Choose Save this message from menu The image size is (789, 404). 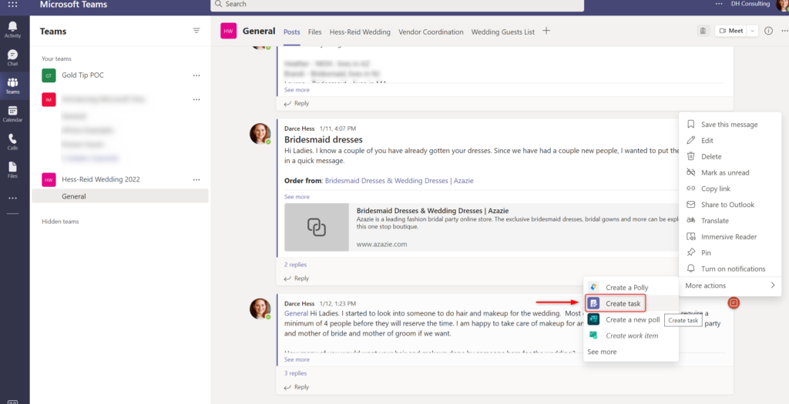pyautogui.click(x=730, y=124)
